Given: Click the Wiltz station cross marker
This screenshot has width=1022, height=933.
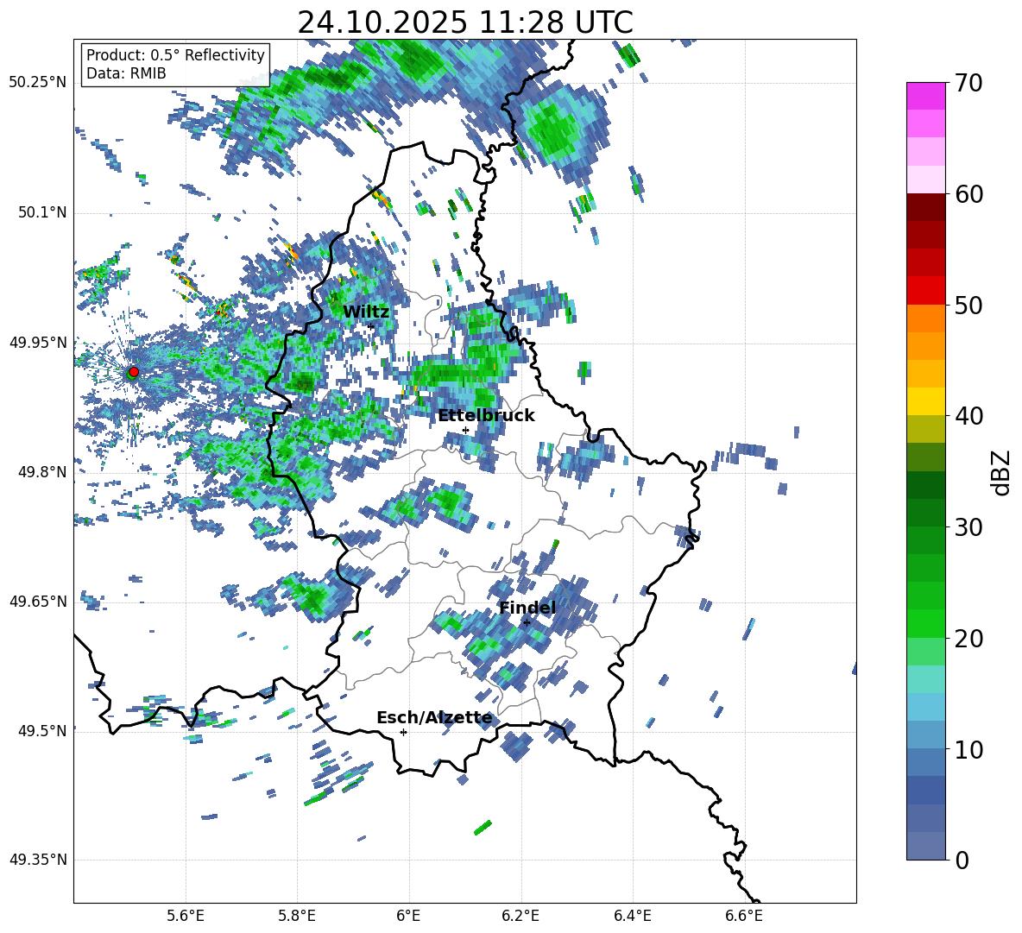Looking at the screenshot, I should point(371,326).
